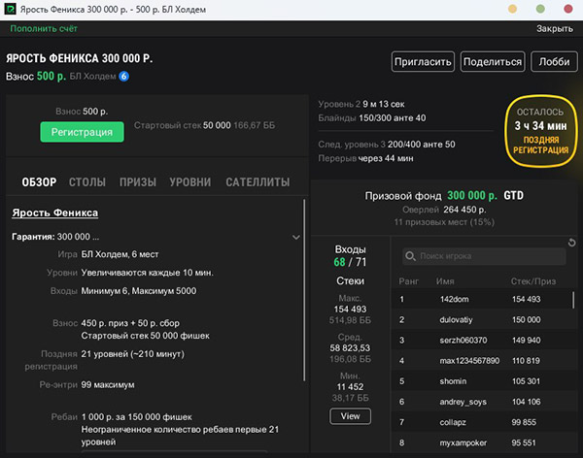Open the САТЕЛЛИТЫ tab

(257, 182)
